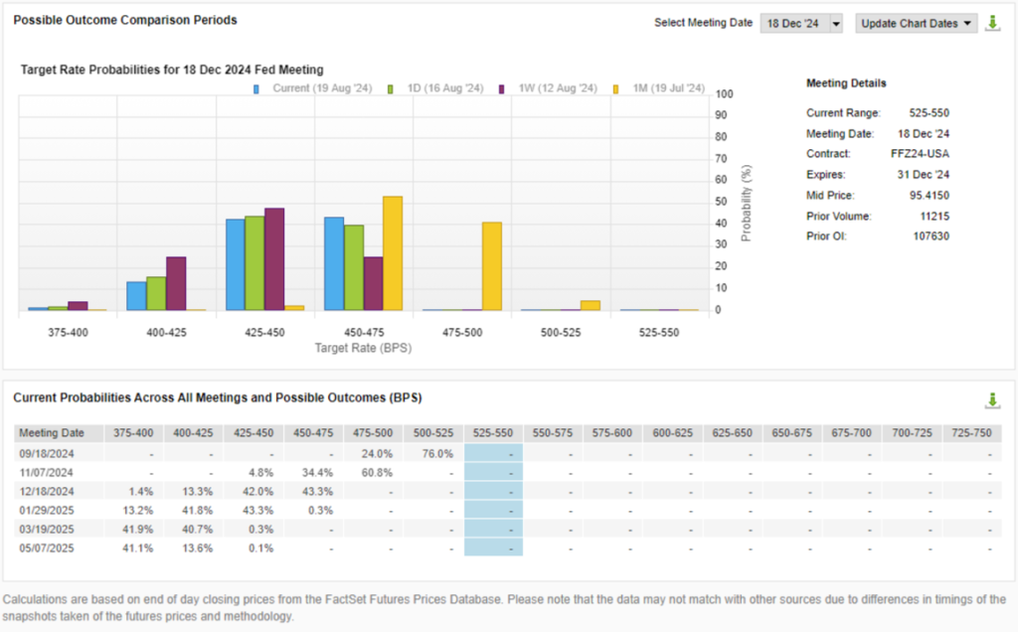This screenshot has width=1018, height=632.
Task: Click the 01/29/2025 meeting row
Action: click(508, 510)
